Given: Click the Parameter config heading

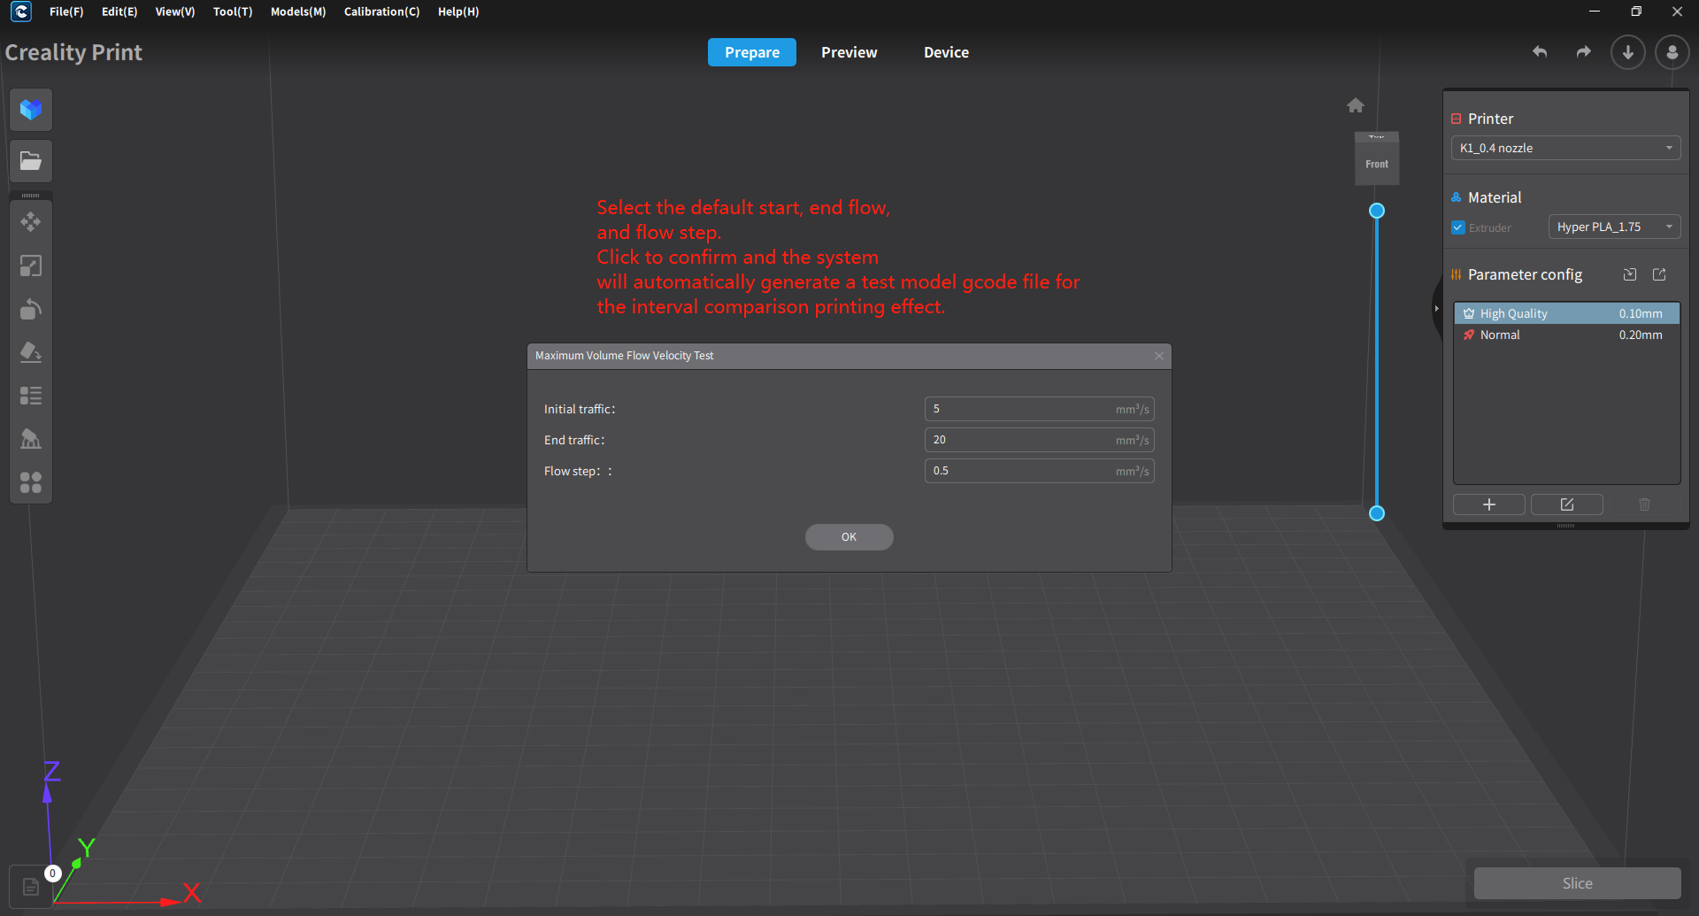Looking at the screenshot, I should click(1525, 274).
